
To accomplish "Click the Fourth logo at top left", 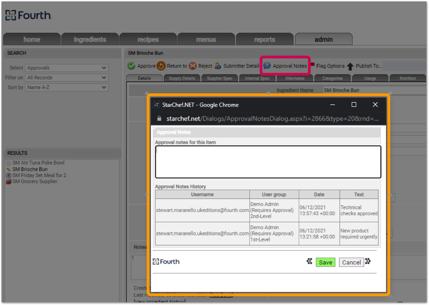I will (x=28, y=15).
